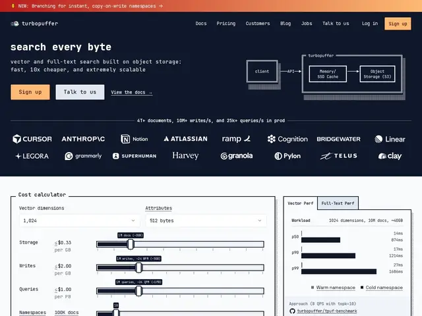Image resolution: width=422 pixels, height=316 pixels.
Task: Click the 'search every byte' heading
Action: (61, 47)
